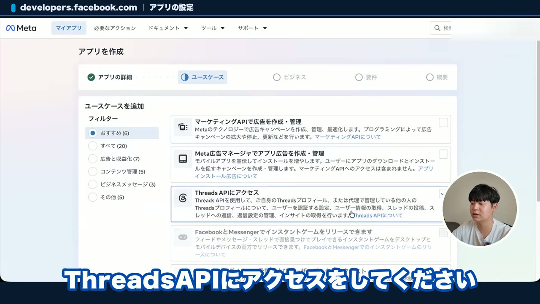Image resolution: width=540 pixels, height=304 pixels.
Task: Click the green アプリの詳細 completed step icon
Action: 91,77
